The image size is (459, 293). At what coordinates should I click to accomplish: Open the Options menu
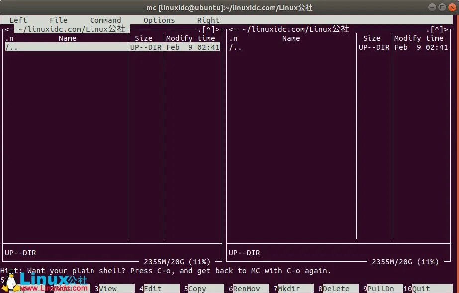(x=159, y=20)
